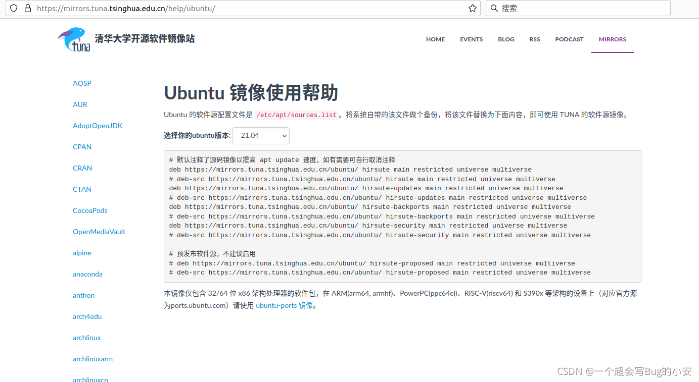Click the 清华大学开源软件镜像站 site title
699x382 pixels.
(x=145, y=39)
